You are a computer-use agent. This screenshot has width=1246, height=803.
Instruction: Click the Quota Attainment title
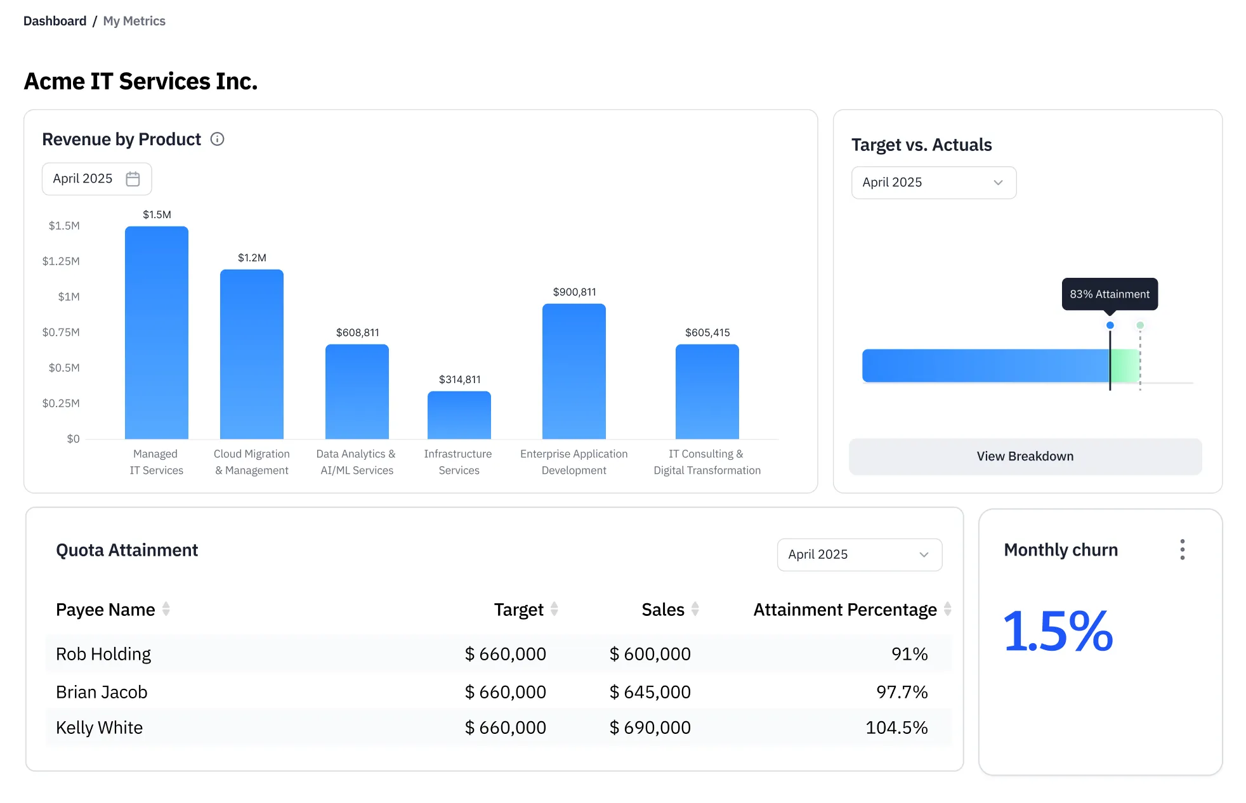click(127, 550)
